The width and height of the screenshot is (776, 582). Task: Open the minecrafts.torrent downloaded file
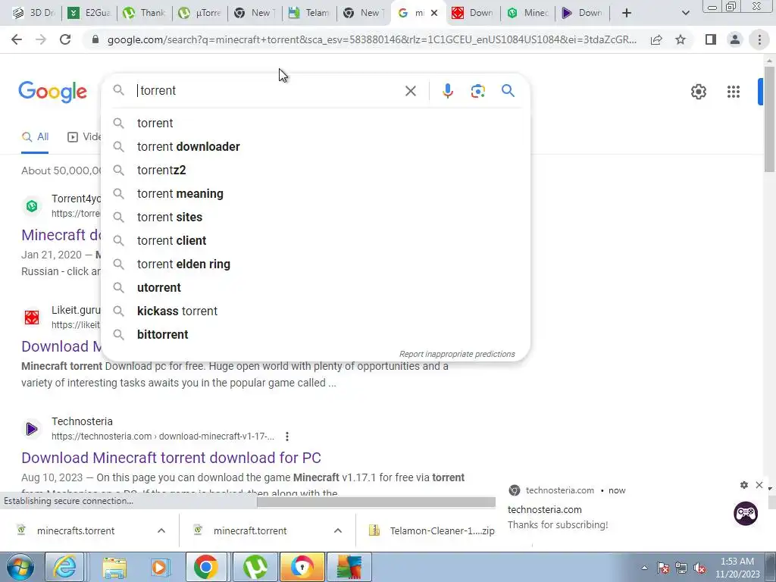[76, 530]
